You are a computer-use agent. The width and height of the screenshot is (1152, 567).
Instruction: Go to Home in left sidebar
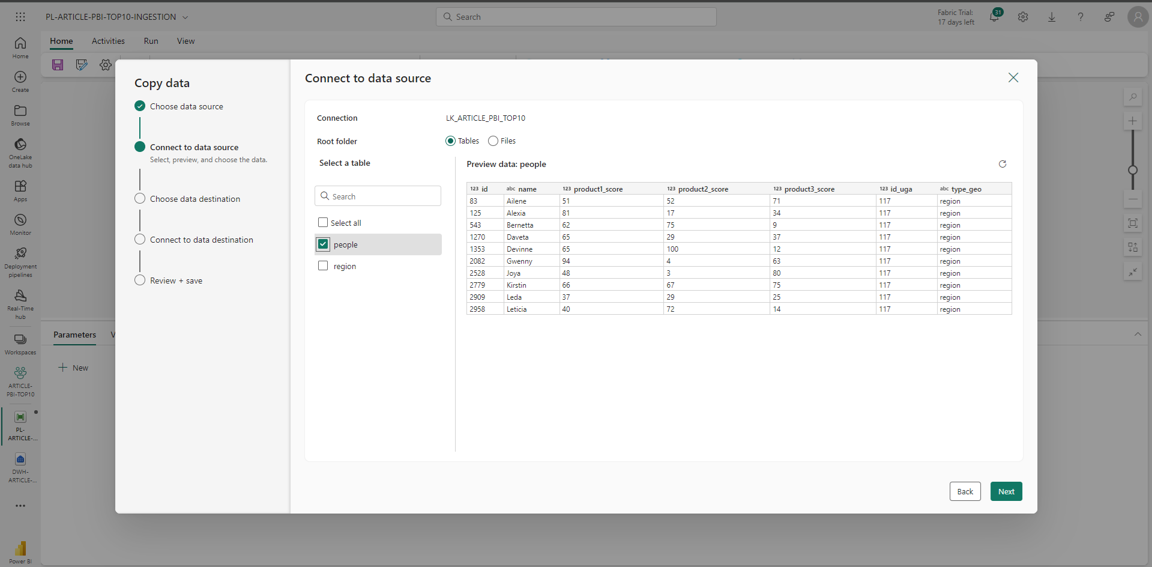(x=20, y=48)
